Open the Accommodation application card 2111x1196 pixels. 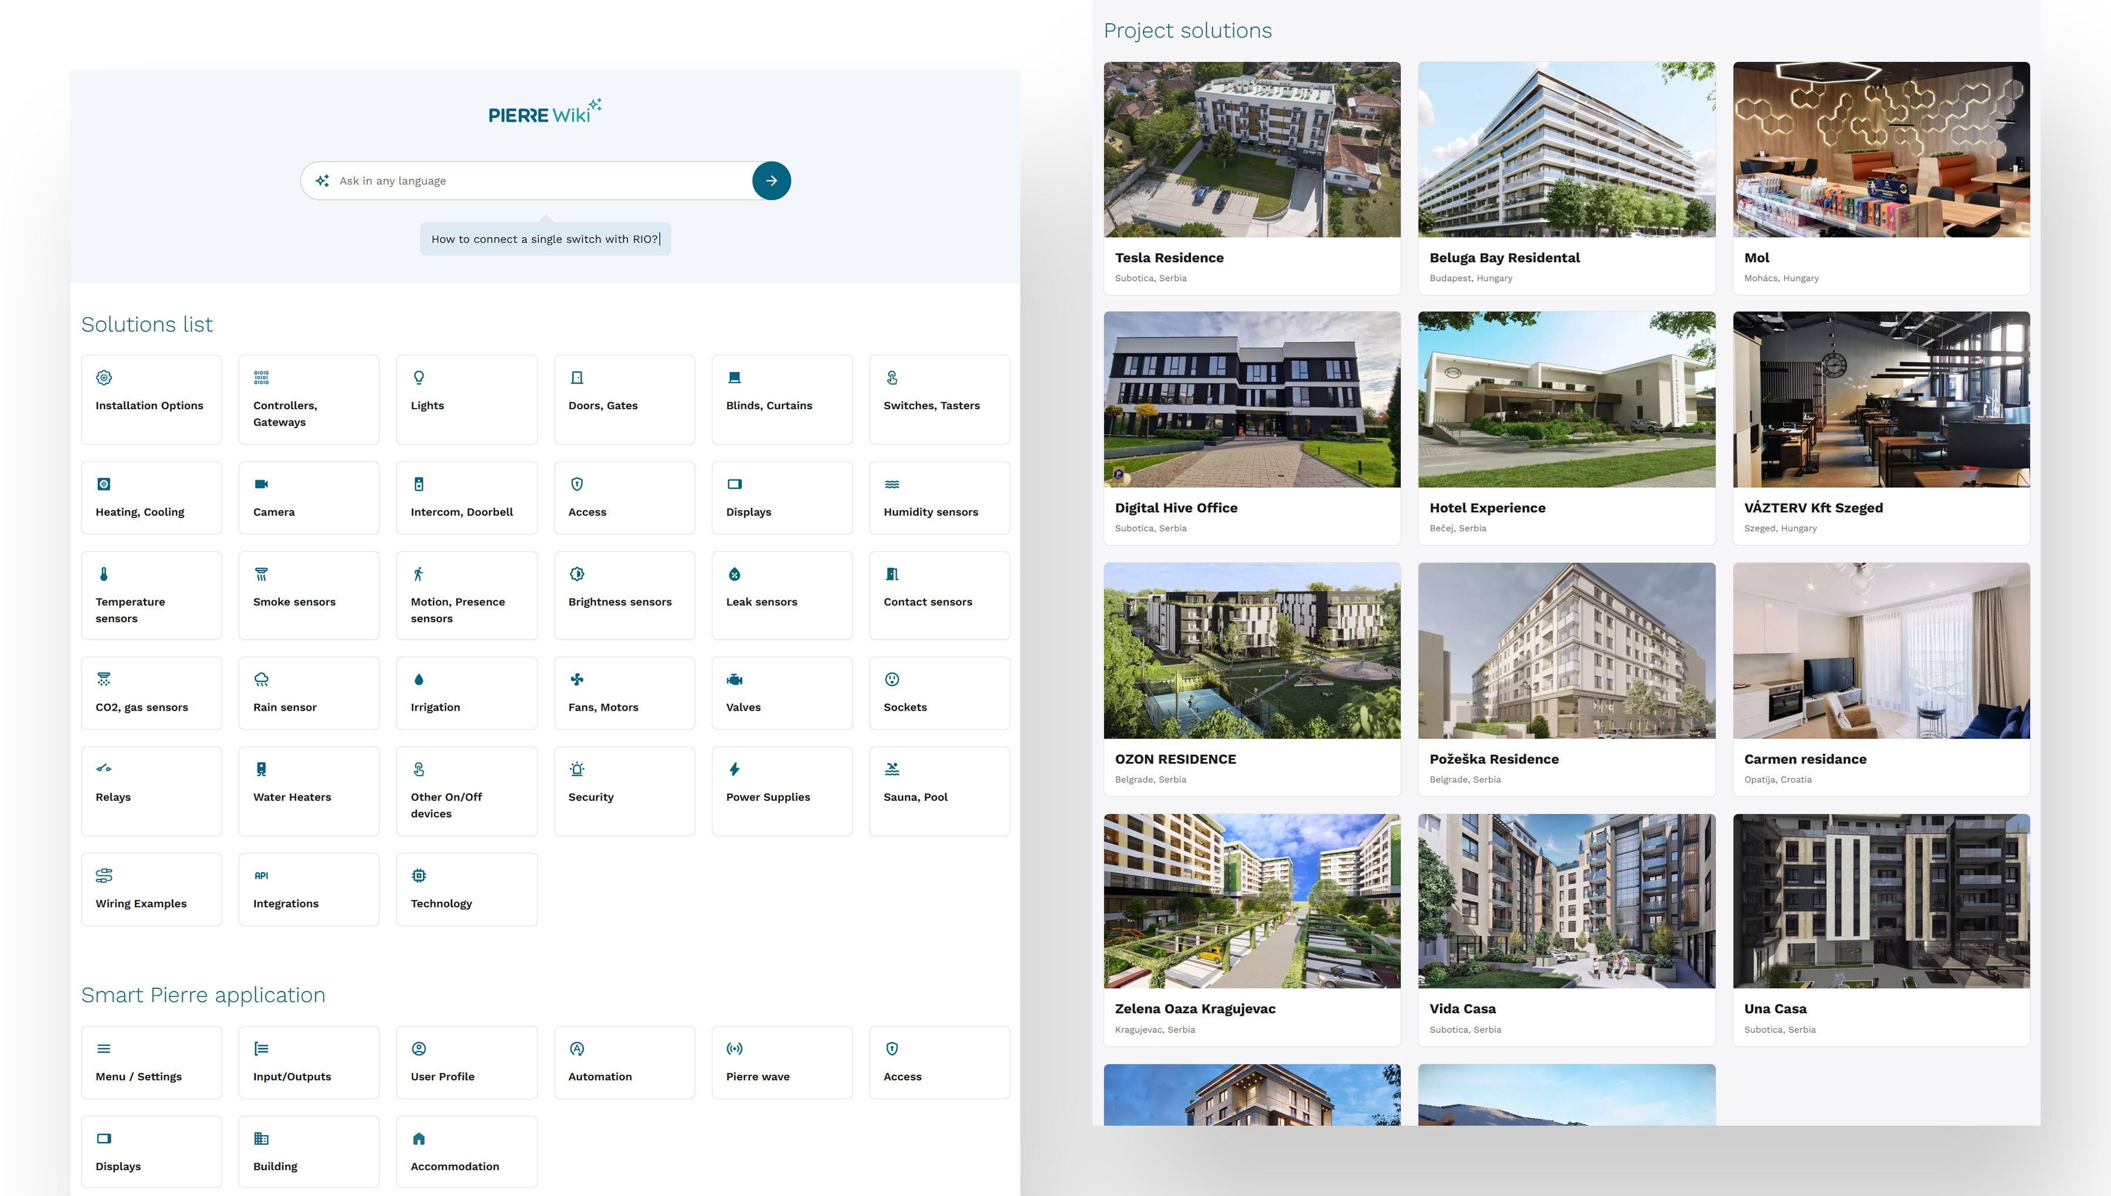[x=467, y=1151]
